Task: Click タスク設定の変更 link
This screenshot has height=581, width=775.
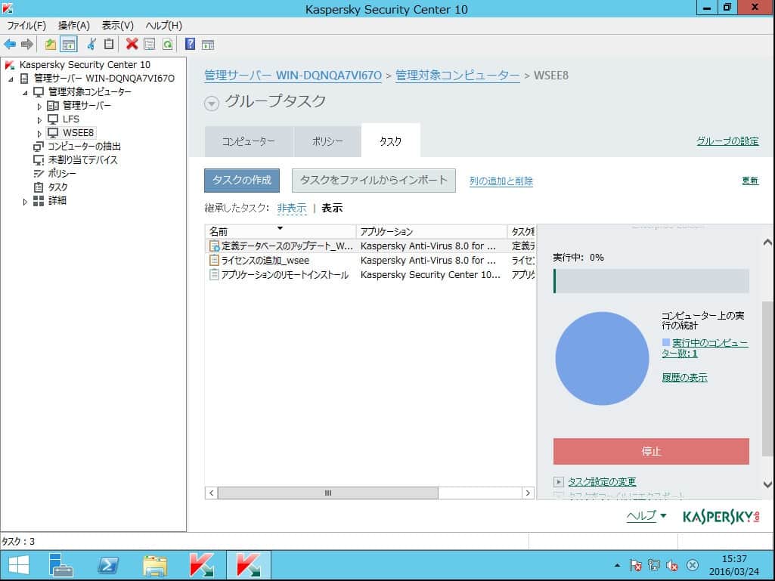Action: click(602, 482)
